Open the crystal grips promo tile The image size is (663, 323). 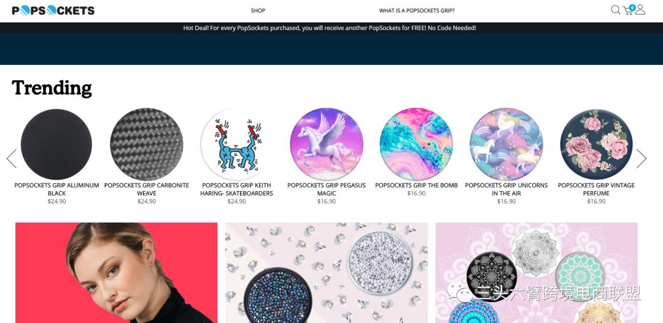[x=327, y=273]
